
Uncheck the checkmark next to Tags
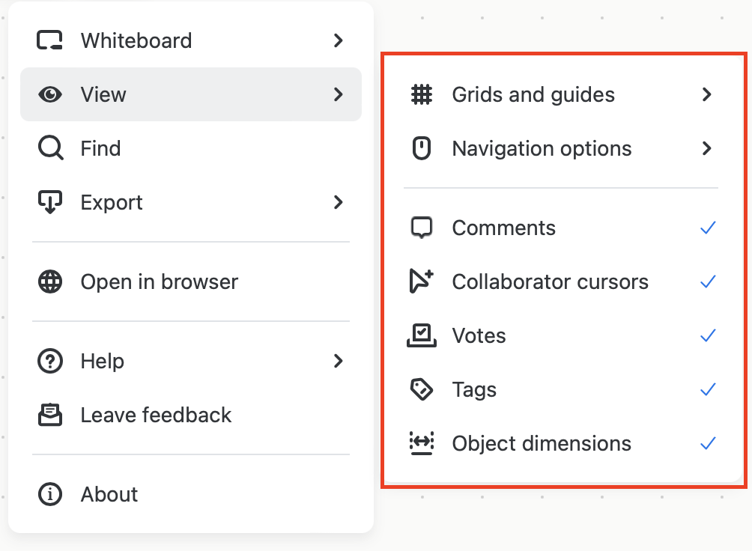point(708,389)
